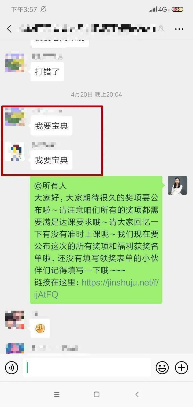Tap the second '我要宝典' message bubble
This screenshot has width=193, height=407.
coord(51,160)
